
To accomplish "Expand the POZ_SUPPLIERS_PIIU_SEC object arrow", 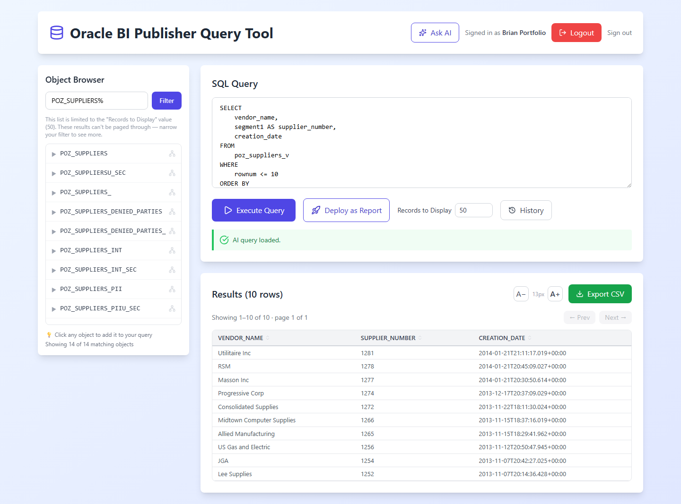I will point(54,309).
